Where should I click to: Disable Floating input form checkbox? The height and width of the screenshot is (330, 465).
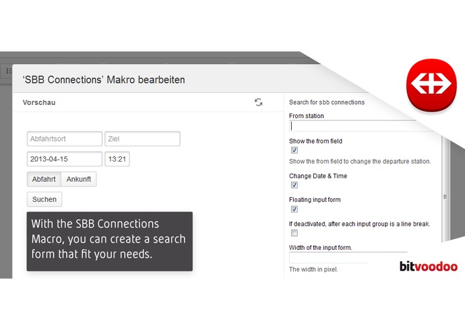tap(294, 209)
